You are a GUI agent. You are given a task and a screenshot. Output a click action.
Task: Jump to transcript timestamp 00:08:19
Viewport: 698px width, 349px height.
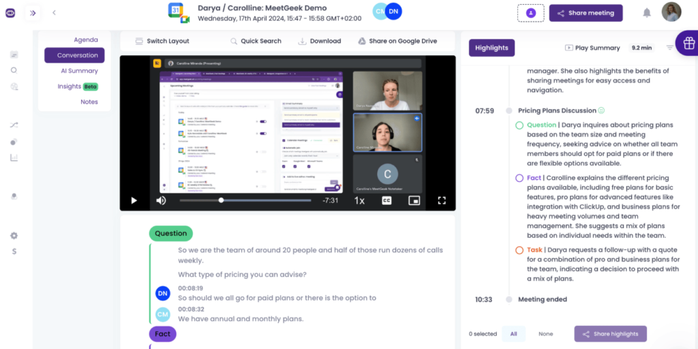coord(191,288)
